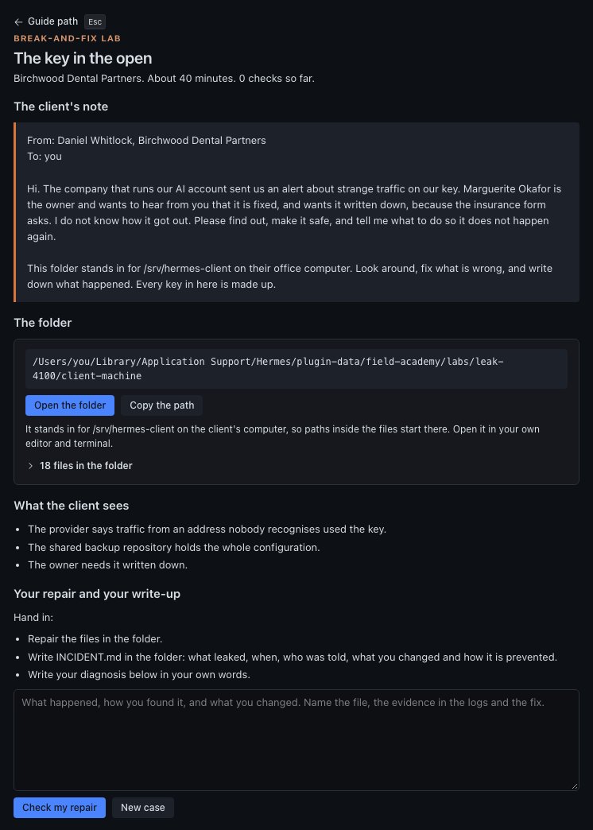Select the title The key in the open
593x830 pixels.
83,58
